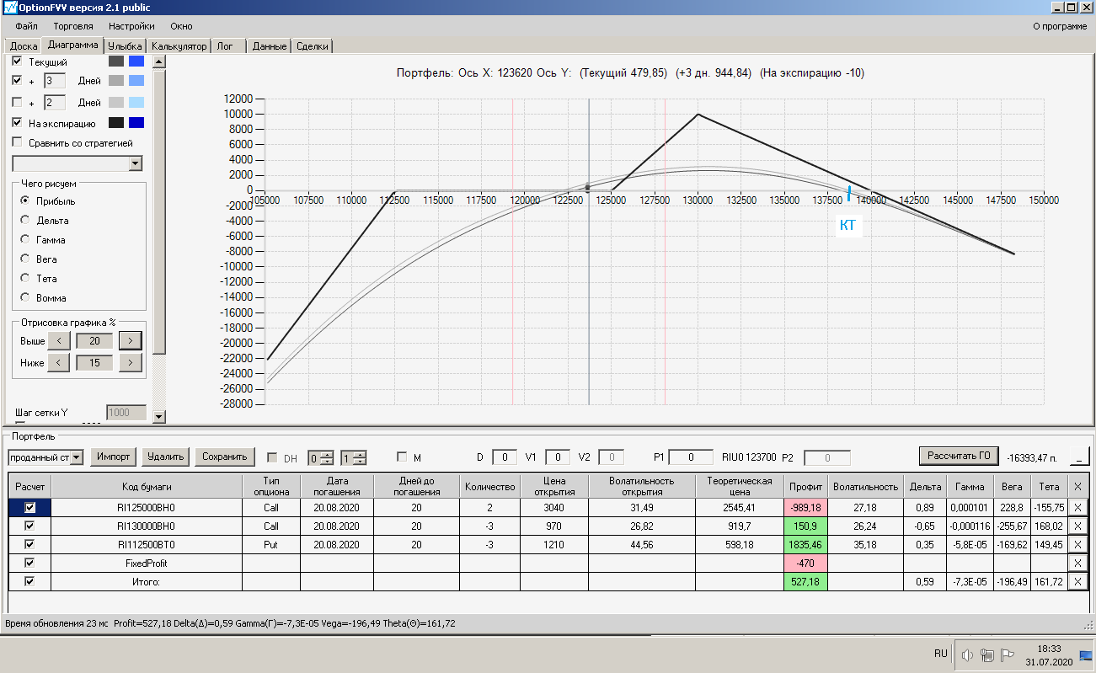Click the dark gray Текущий color swatch
The image size is (1096, 673).
point(115,61)
